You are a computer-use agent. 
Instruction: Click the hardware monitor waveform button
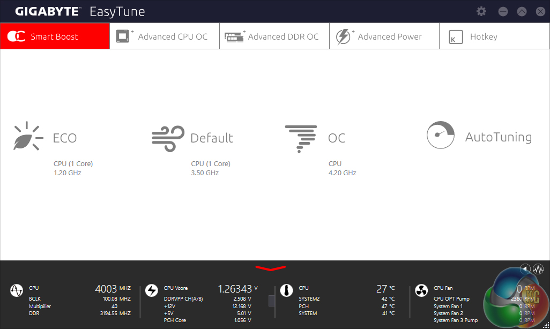click(x=538, y=269)
